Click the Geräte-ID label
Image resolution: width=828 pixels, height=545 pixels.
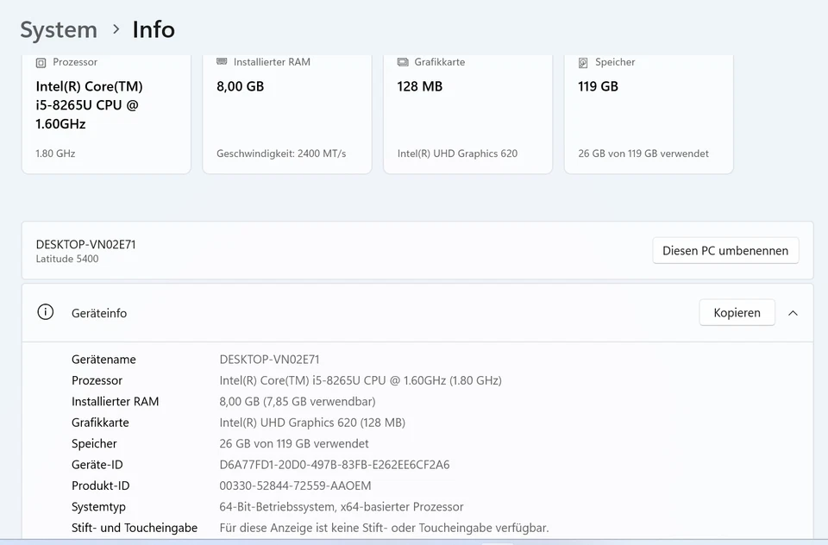click(97, 465)
